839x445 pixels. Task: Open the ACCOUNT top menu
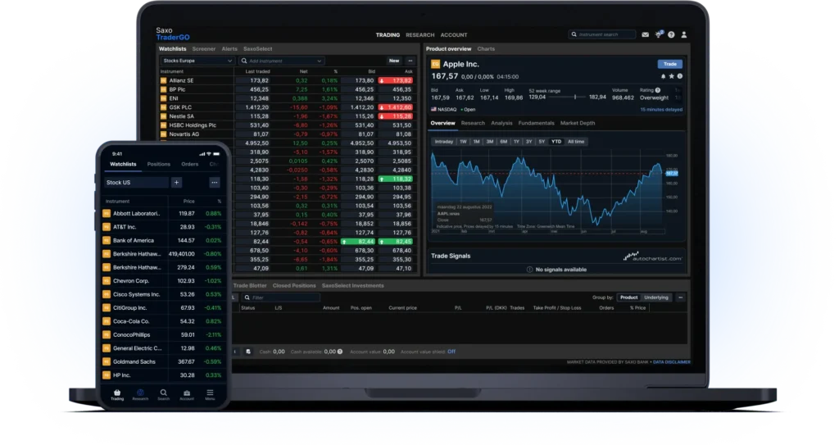point(454,35)
